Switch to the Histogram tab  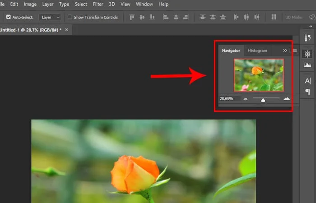pos(257,51)
